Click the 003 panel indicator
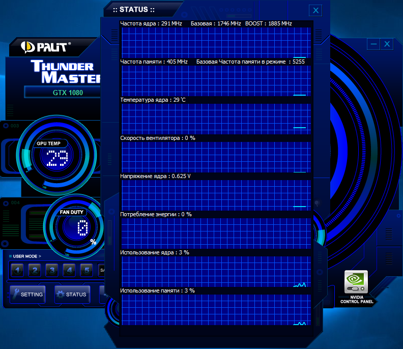403x349 pixels. click(x=12, y=126)
